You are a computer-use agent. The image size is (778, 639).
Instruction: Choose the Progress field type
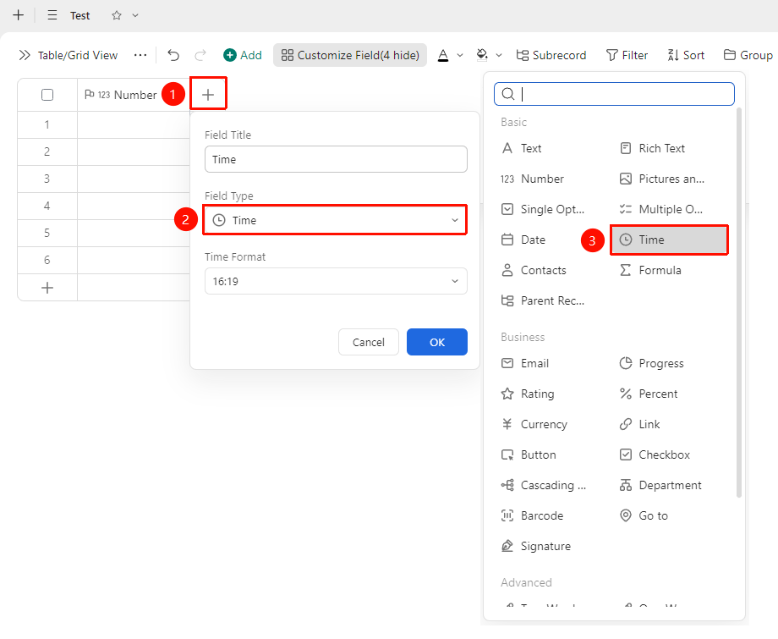651,363
